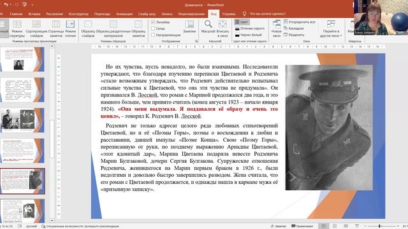Viewport: 408px width, 229px height.
Task: Switch to Оттенки серого mode
Action: 249,29
